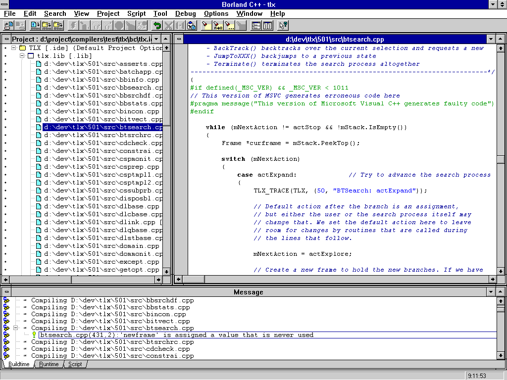Open the Search menu
The image size is (507, 380).
click(55, 13)
